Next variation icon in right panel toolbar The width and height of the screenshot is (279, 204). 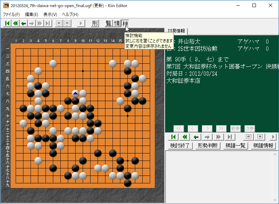point(260,137)
